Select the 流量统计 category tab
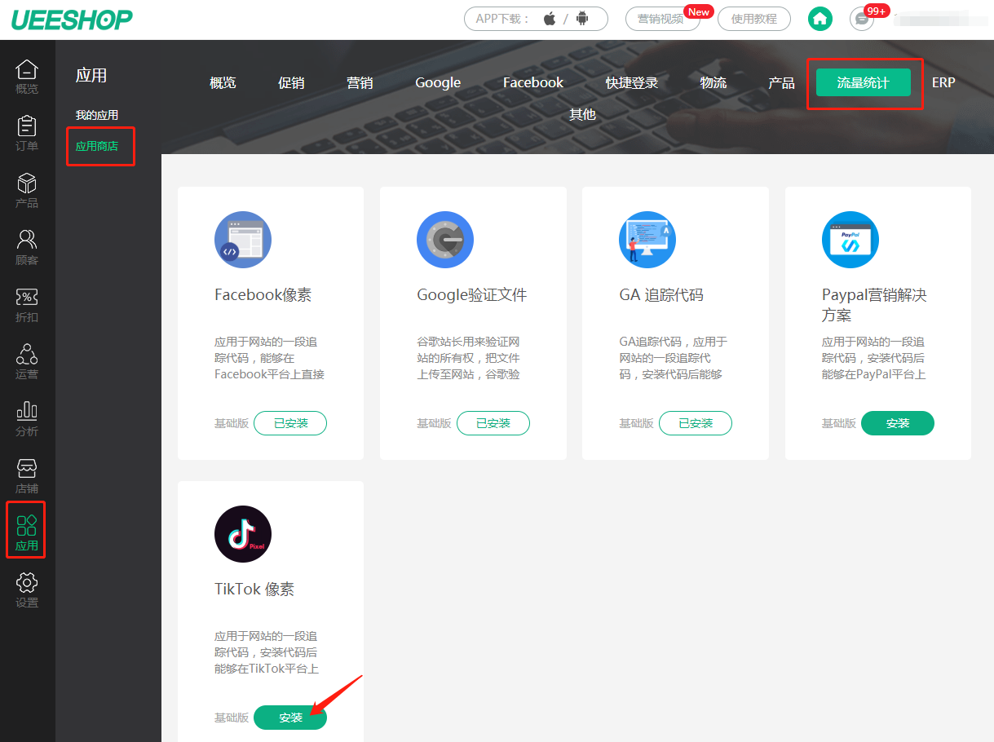 (x=864, y=82)
